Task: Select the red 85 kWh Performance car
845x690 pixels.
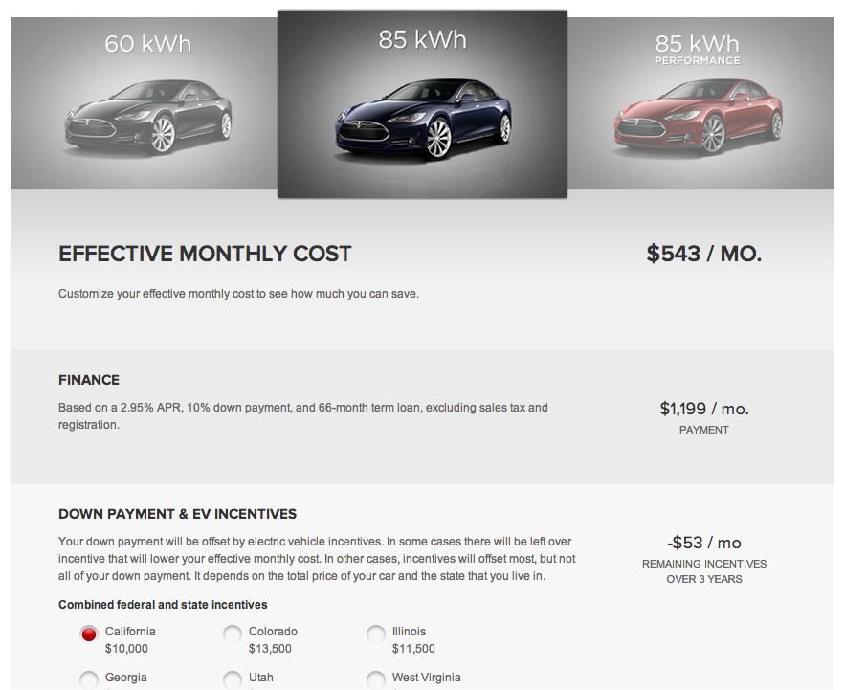Action: [698, 119]
